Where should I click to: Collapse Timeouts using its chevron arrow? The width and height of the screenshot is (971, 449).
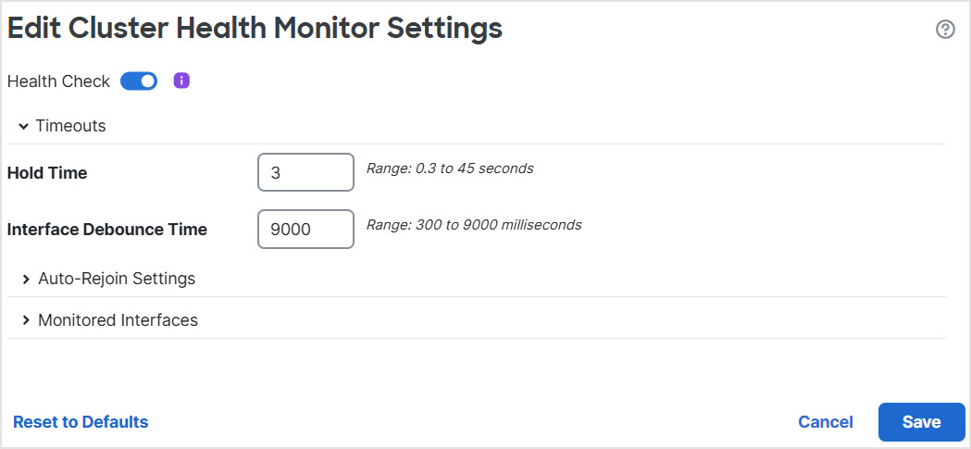point(23,126)
